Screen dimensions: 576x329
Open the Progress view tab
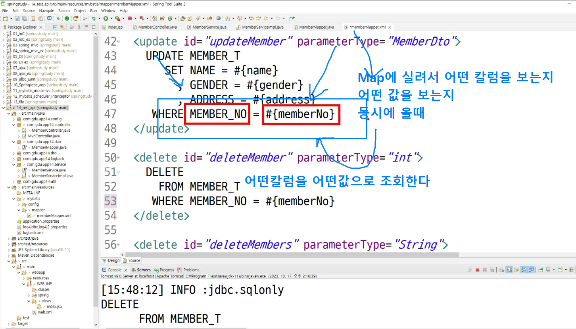(164, 270)
